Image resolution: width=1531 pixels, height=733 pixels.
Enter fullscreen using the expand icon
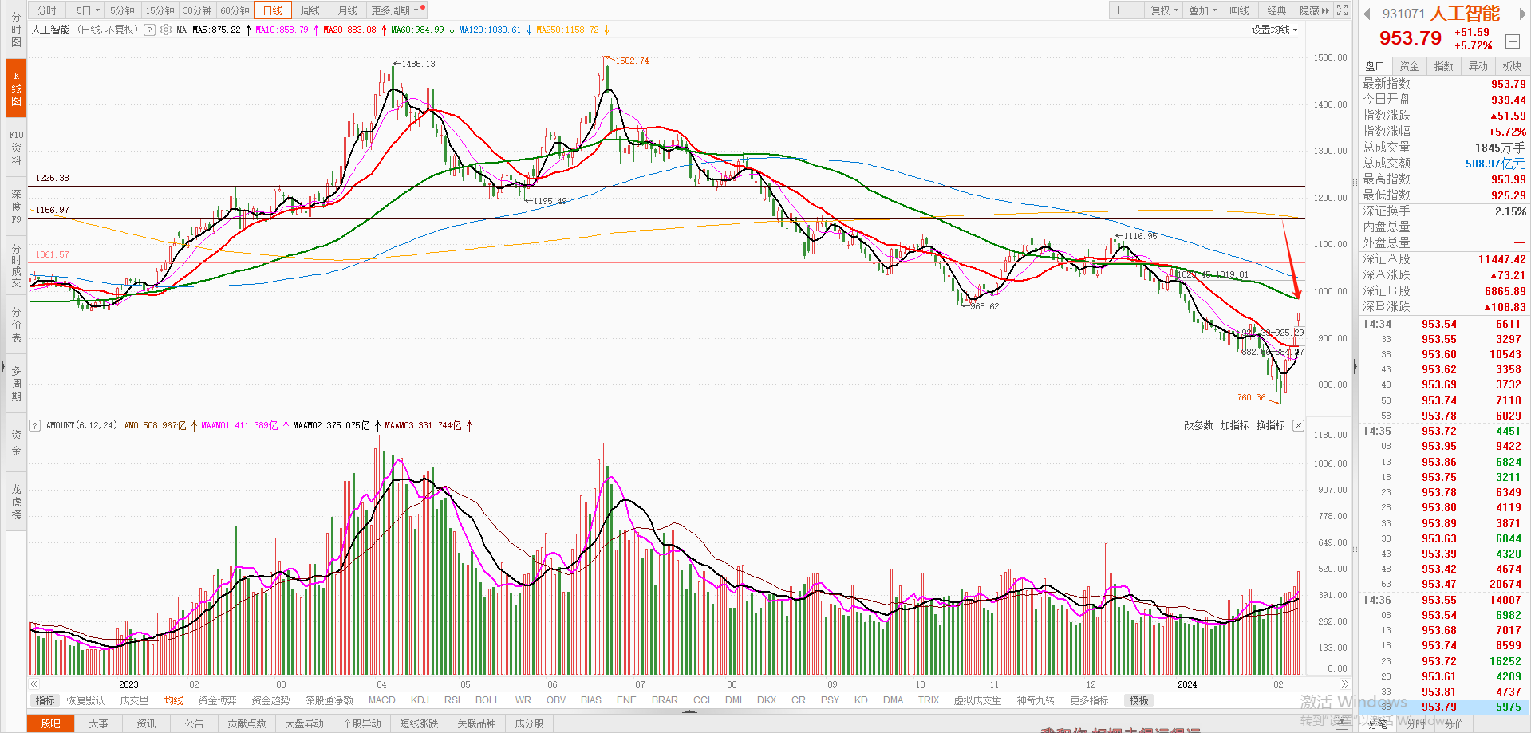coord(1343,10)
